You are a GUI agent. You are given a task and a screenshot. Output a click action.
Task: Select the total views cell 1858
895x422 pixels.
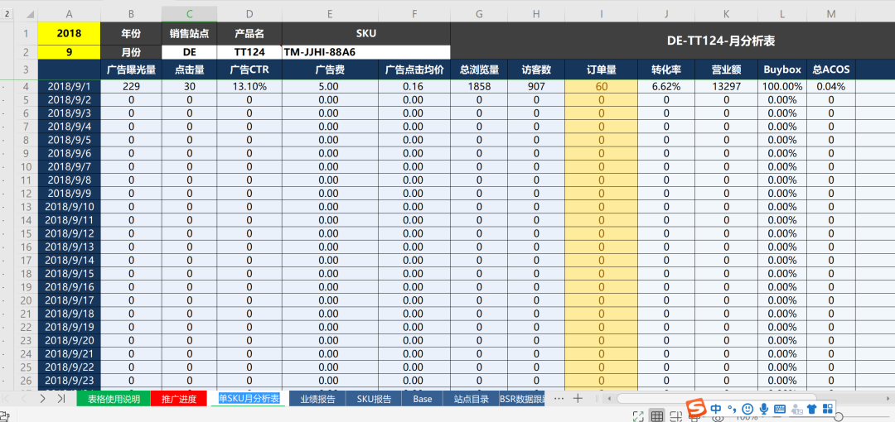pos(479,87)
